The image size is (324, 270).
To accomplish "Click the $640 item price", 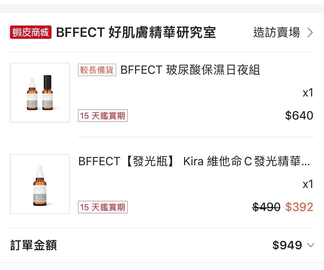I will tap(299, 116).
